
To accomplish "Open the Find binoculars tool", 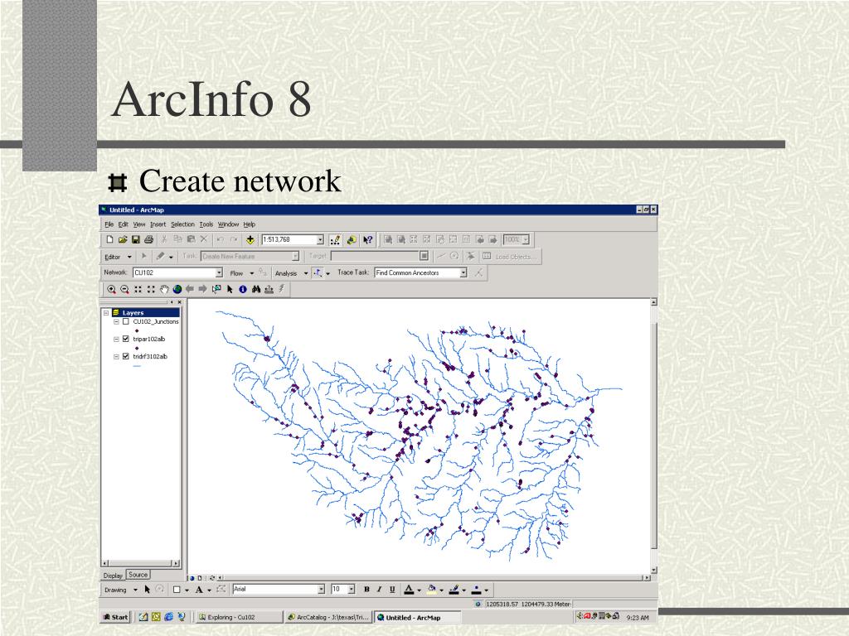I will 256,289.
